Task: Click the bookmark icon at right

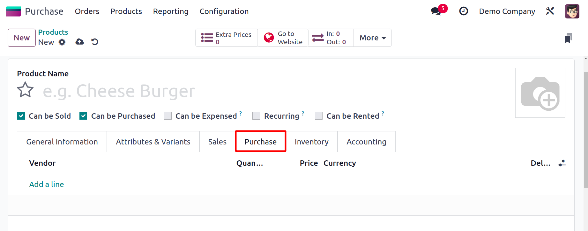Action: (x=568, y=38)
